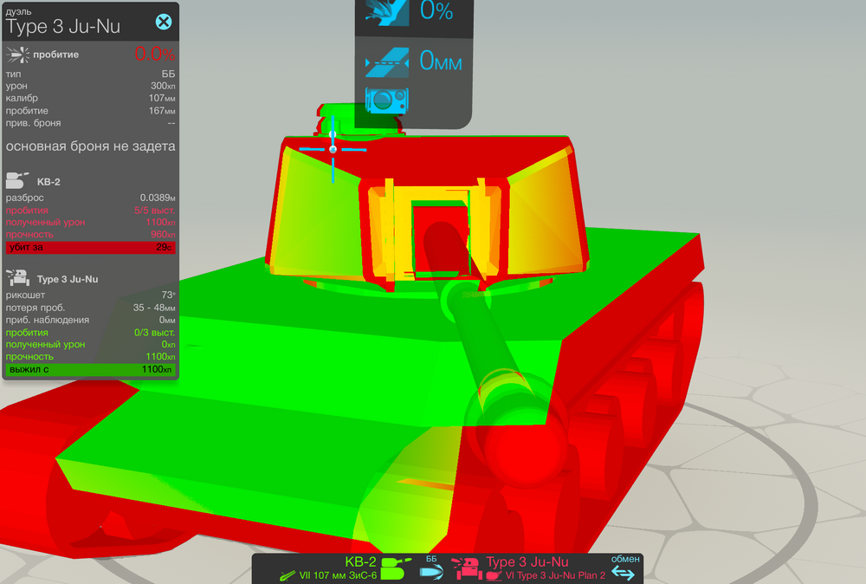Click the red 'прочность 960хп' row
The width and height of the screenshot is (866, 584).
click(91, 234)
